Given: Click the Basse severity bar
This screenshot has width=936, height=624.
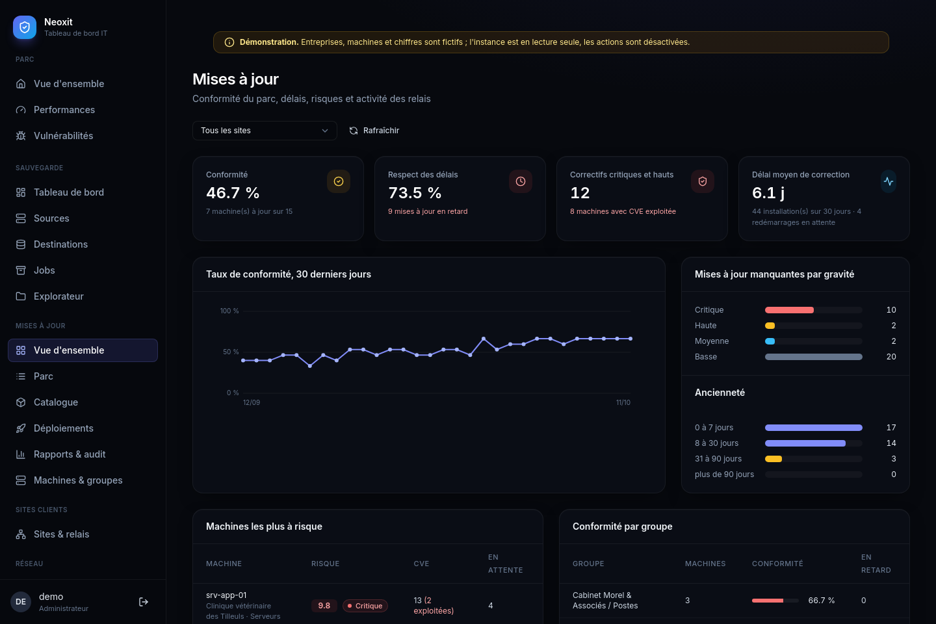Looking at the screenshot, I should coord(814,357).
